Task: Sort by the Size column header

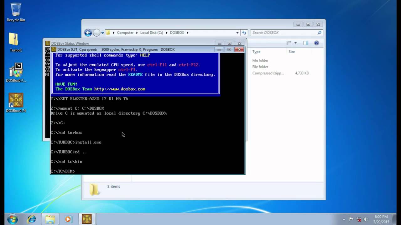Action: coord(292,52)
